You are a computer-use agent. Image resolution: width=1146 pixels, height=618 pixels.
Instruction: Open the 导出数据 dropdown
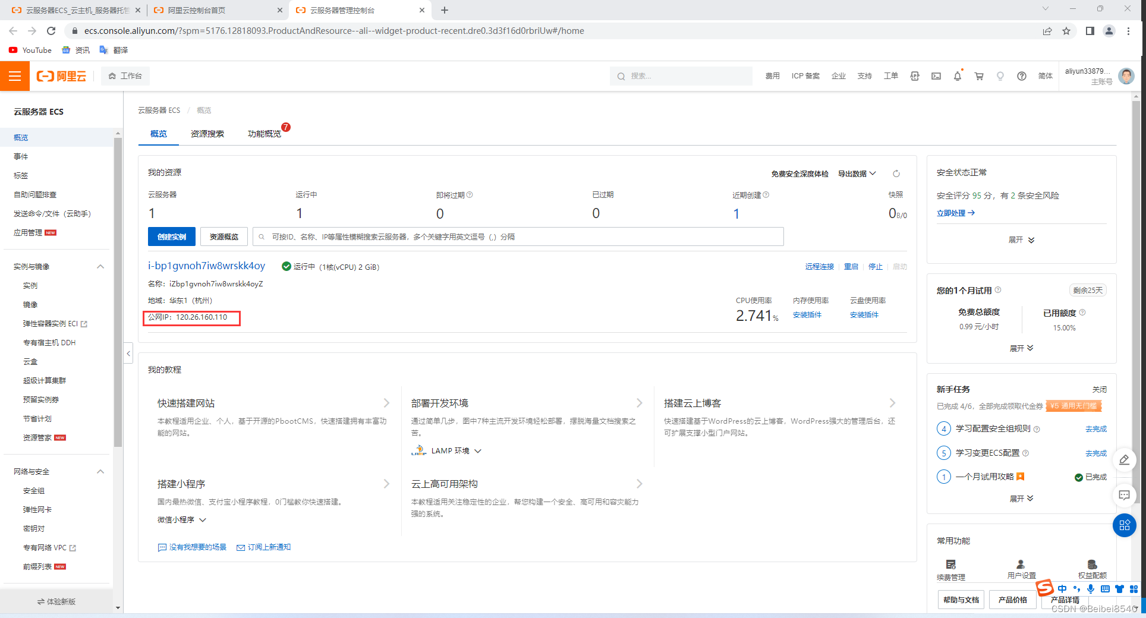click(857, 174)
